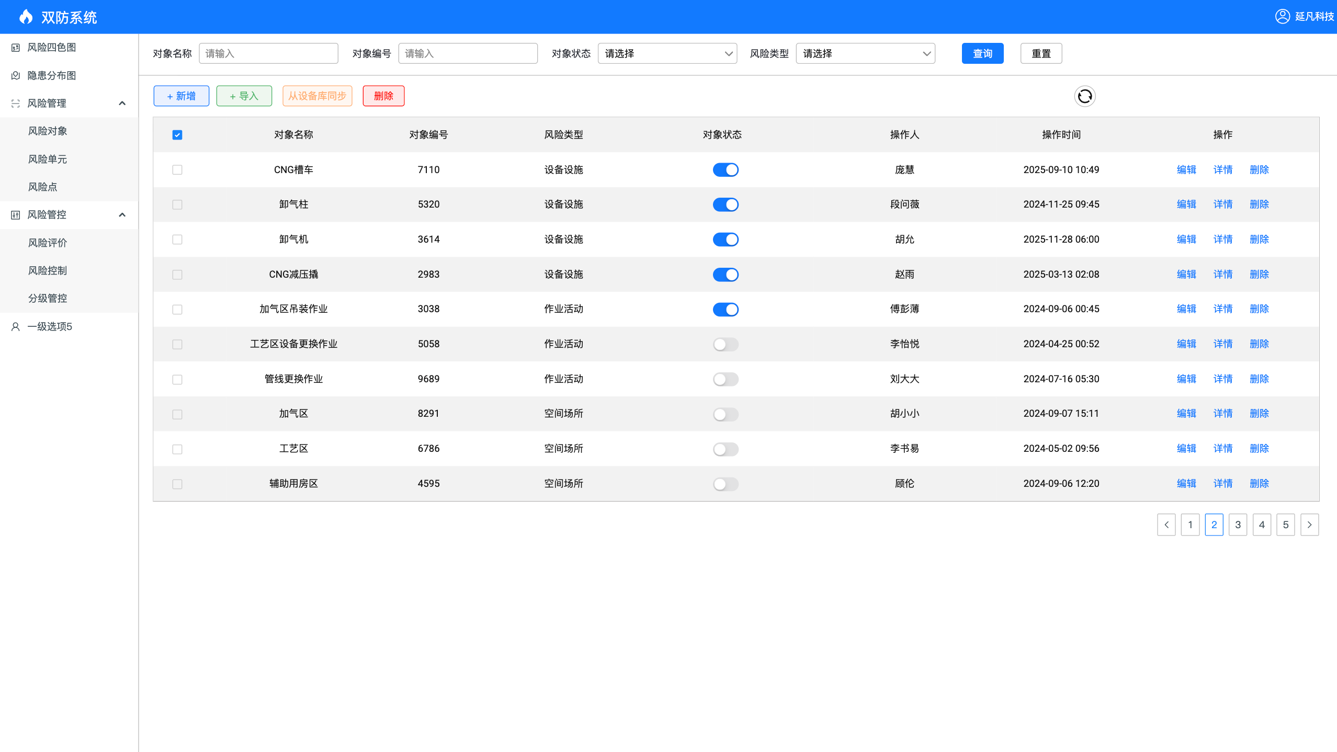Collapse the 风险管理 menu chevron
Screen dimensions: 1337x752
pos(122,104)
